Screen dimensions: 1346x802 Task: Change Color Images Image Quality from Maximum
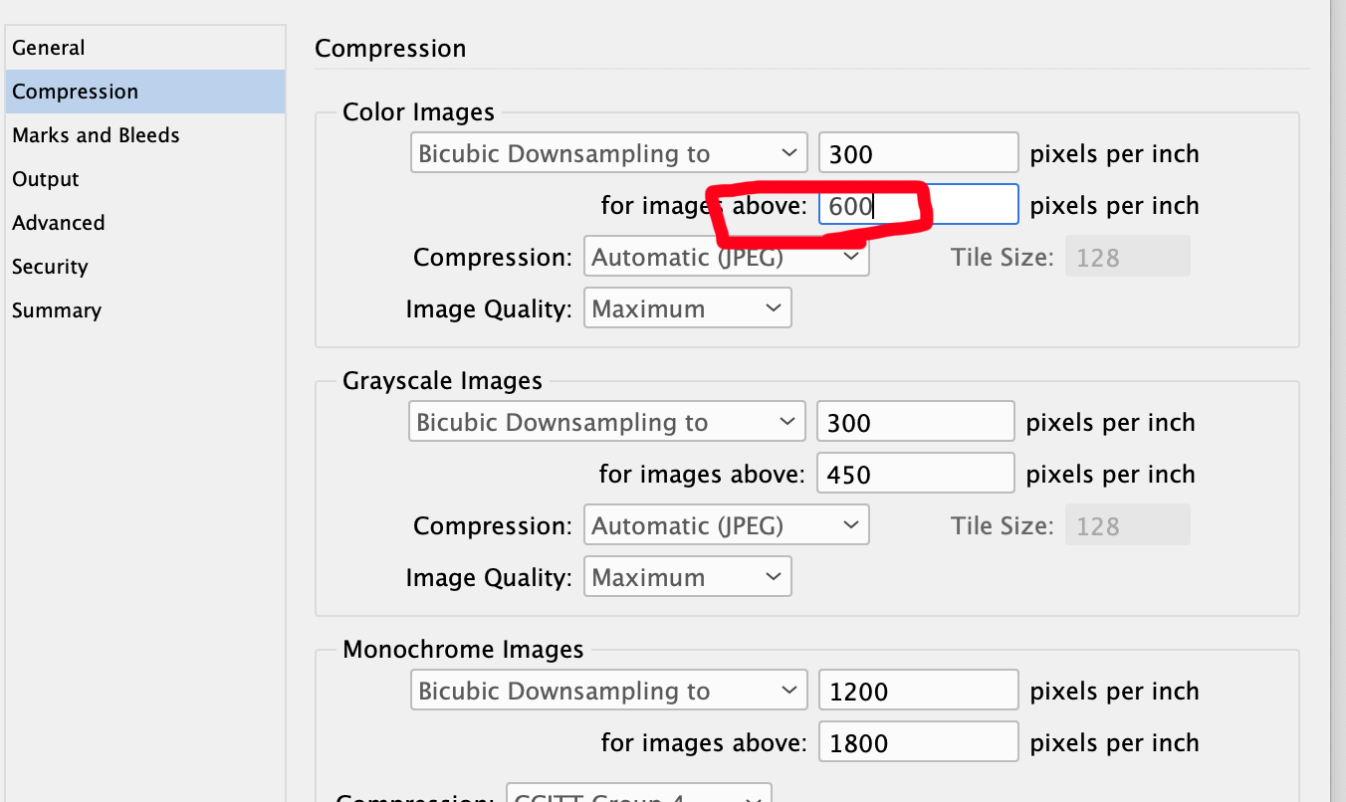coord(687,307)
